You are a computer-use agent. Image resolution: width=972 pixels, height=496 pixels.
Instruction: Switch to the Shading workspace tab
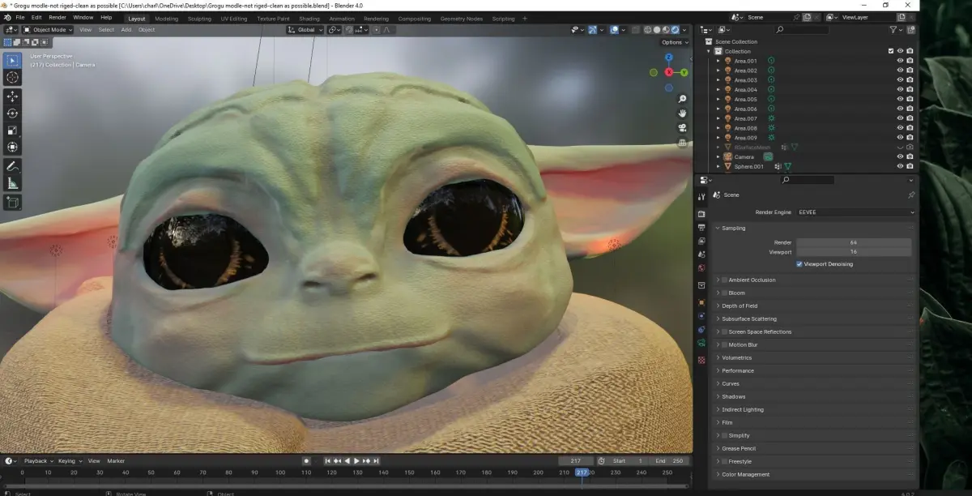tap(309, 18)
